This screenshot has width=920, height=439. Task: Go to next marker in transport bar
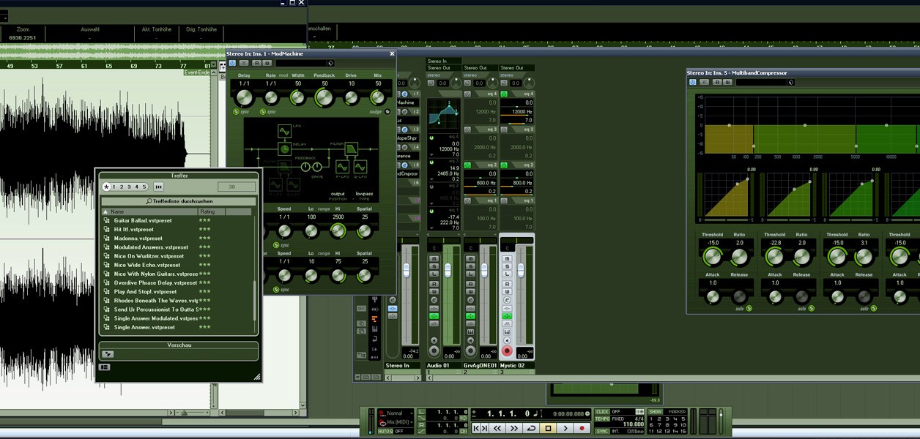click(484, 428)
